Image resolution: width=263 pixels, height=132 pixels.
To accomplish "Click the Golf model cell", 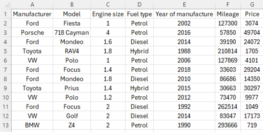I will (x=72, y=116).
